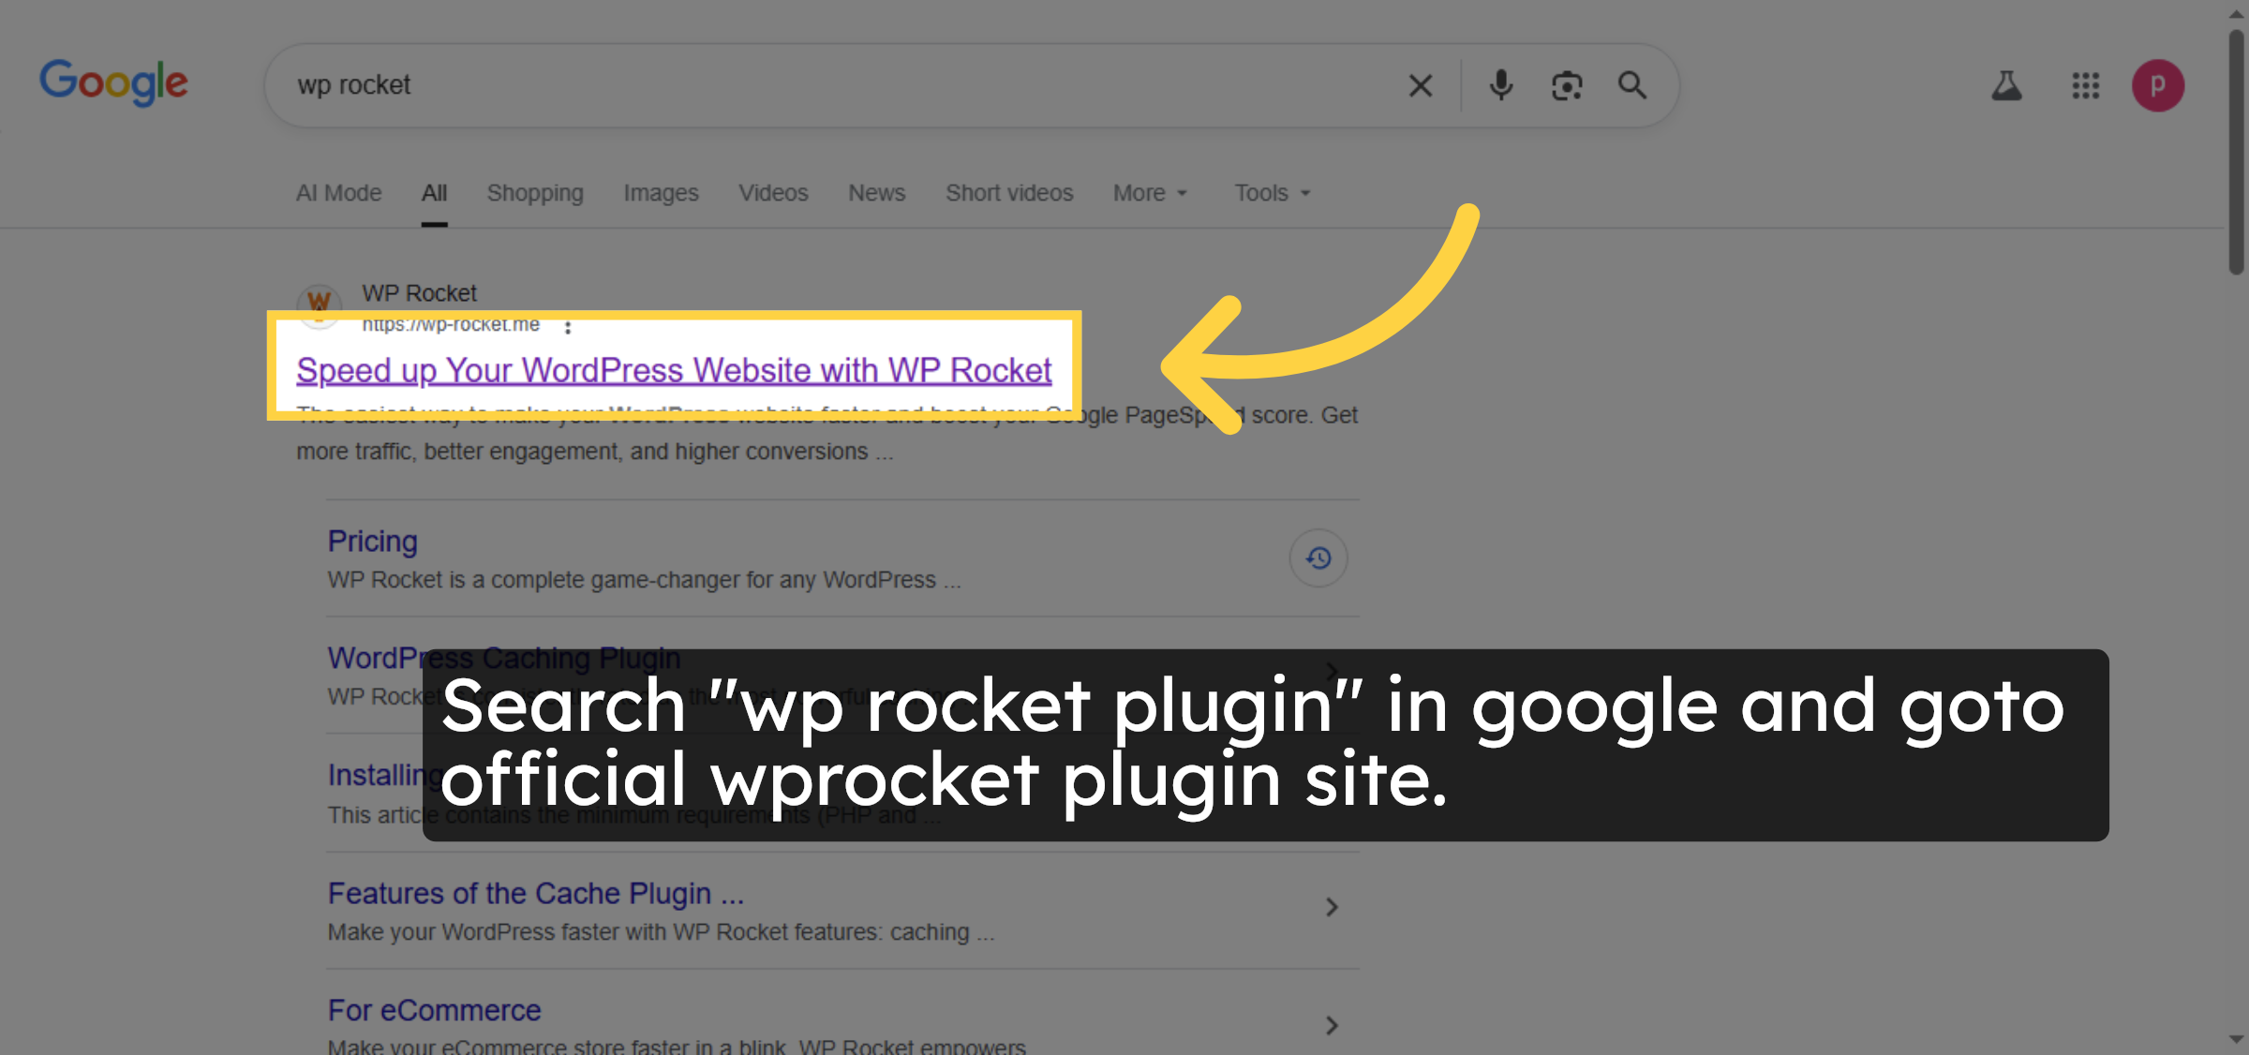2249x1055 pixels.
Task: Expand the WordPress Caching Plugin sitelink chevron
Action: pos(1332,671)
